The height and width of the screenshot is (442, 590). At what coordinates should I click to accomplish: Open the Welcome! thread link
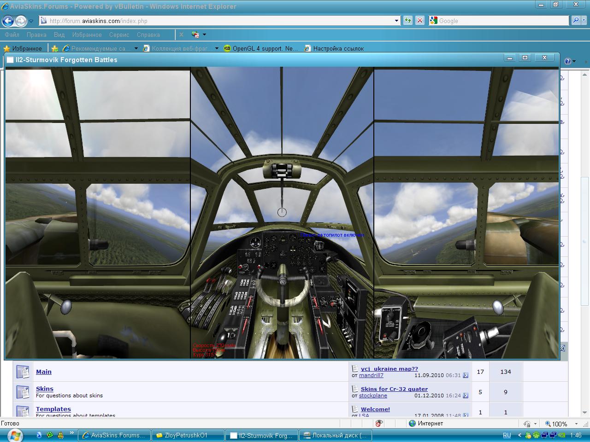click(375, 409)
